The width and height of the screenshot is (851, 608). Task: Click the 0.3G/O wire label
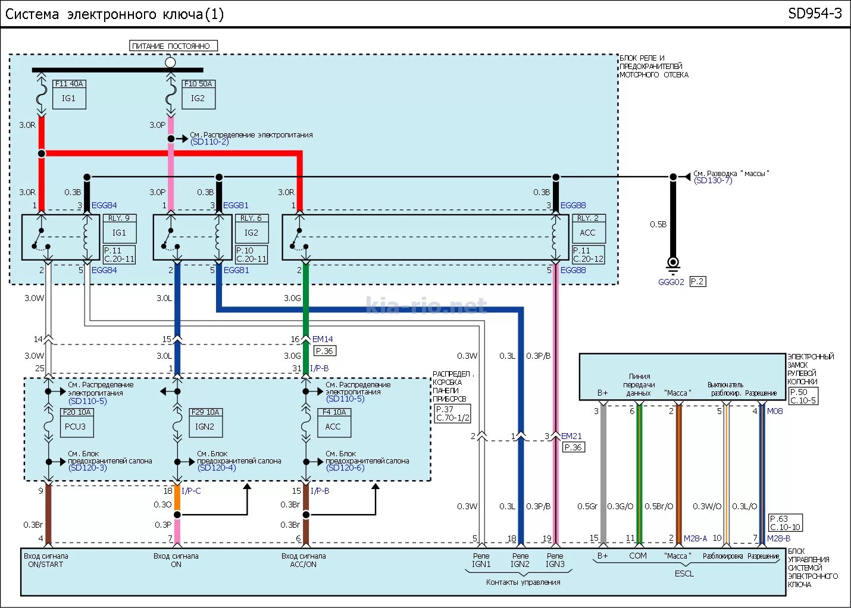(620, 506)
